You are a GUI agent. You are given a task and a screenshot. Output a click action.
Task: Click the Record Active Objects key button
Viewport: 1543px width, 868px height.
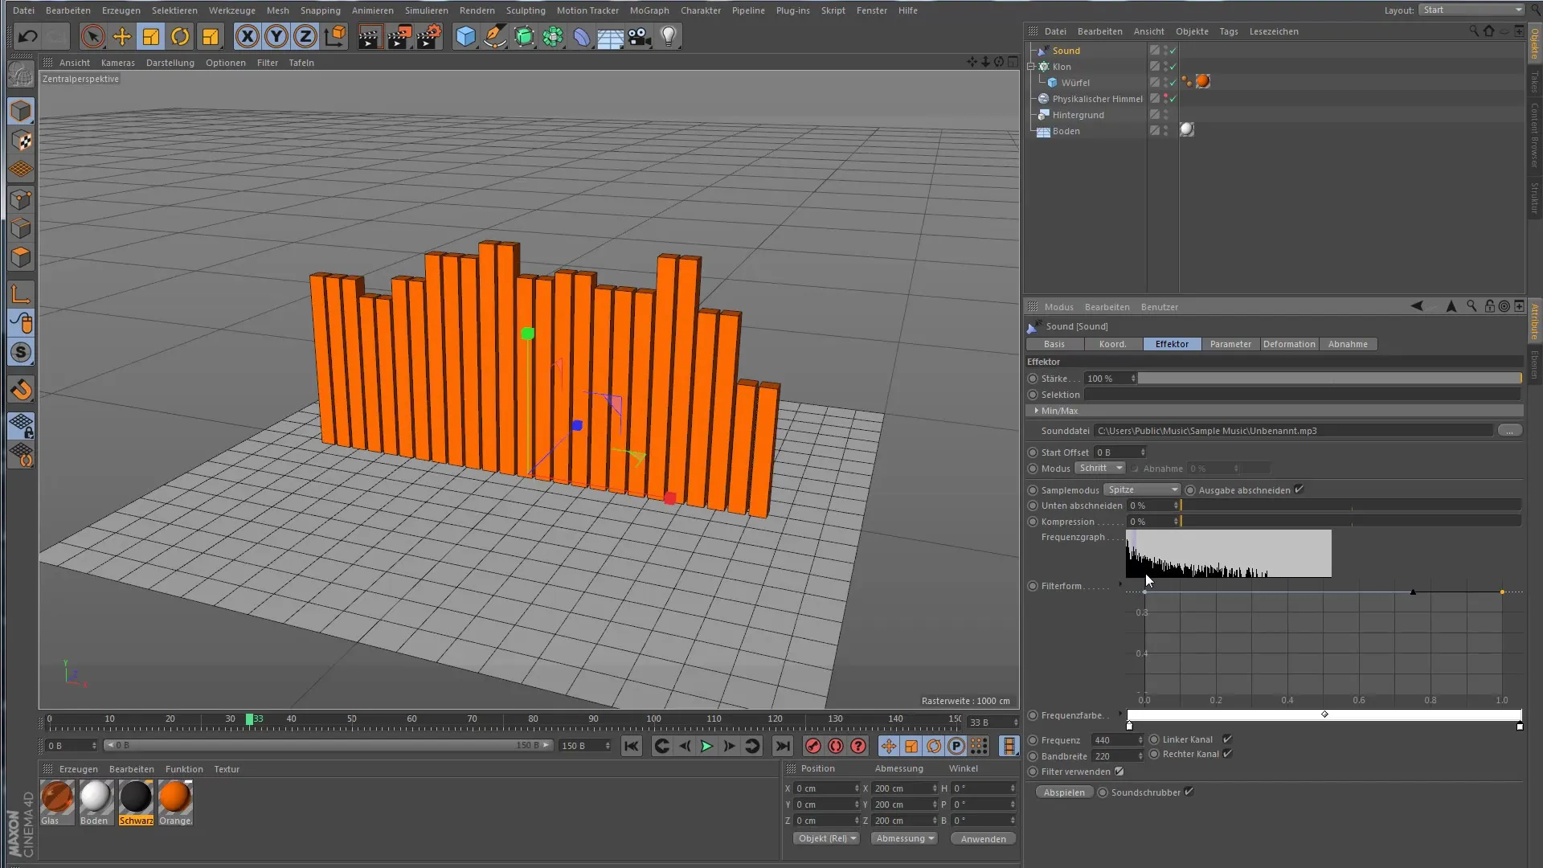(813, 746)
